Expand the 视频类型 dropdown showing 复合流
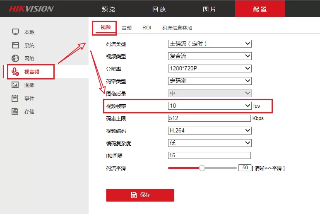 point(209,56)
